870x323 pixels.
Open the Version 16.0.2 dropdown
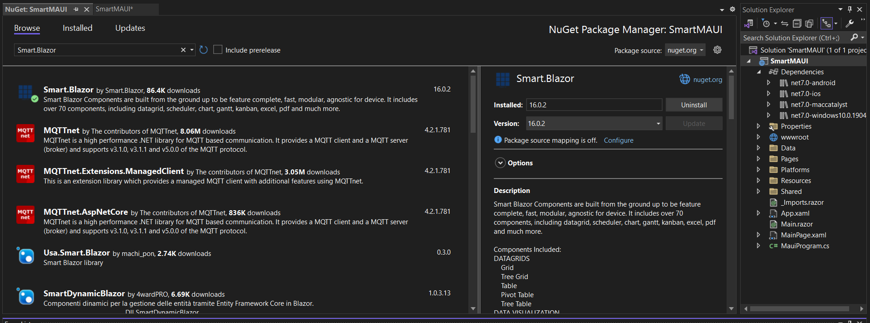594,123
